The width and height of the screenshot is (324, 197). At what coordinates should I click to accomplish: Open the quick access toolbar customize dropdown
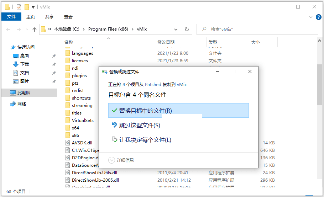pyautogui.click(x=33, y=7)
